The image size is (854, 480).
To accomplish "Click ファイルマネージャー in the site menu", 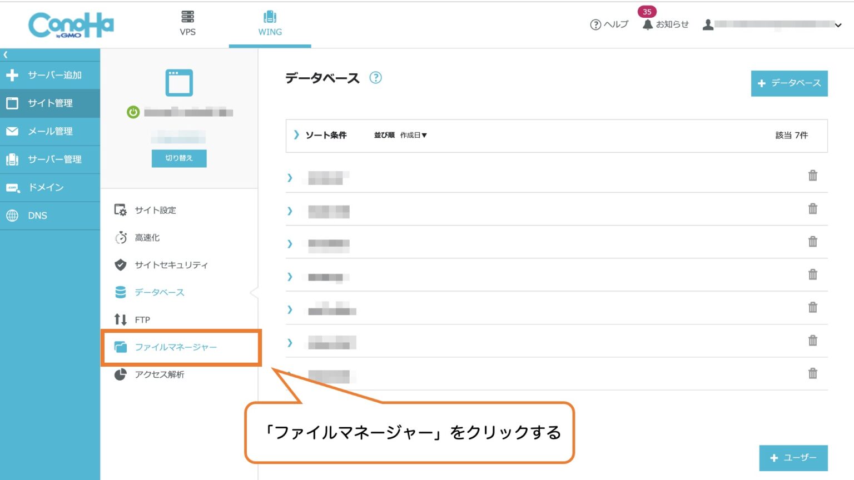I will click(x=176, y=346).
